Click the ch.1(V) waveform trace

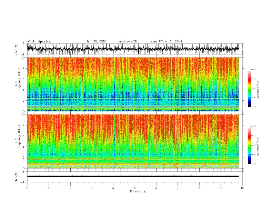(133, 49)
